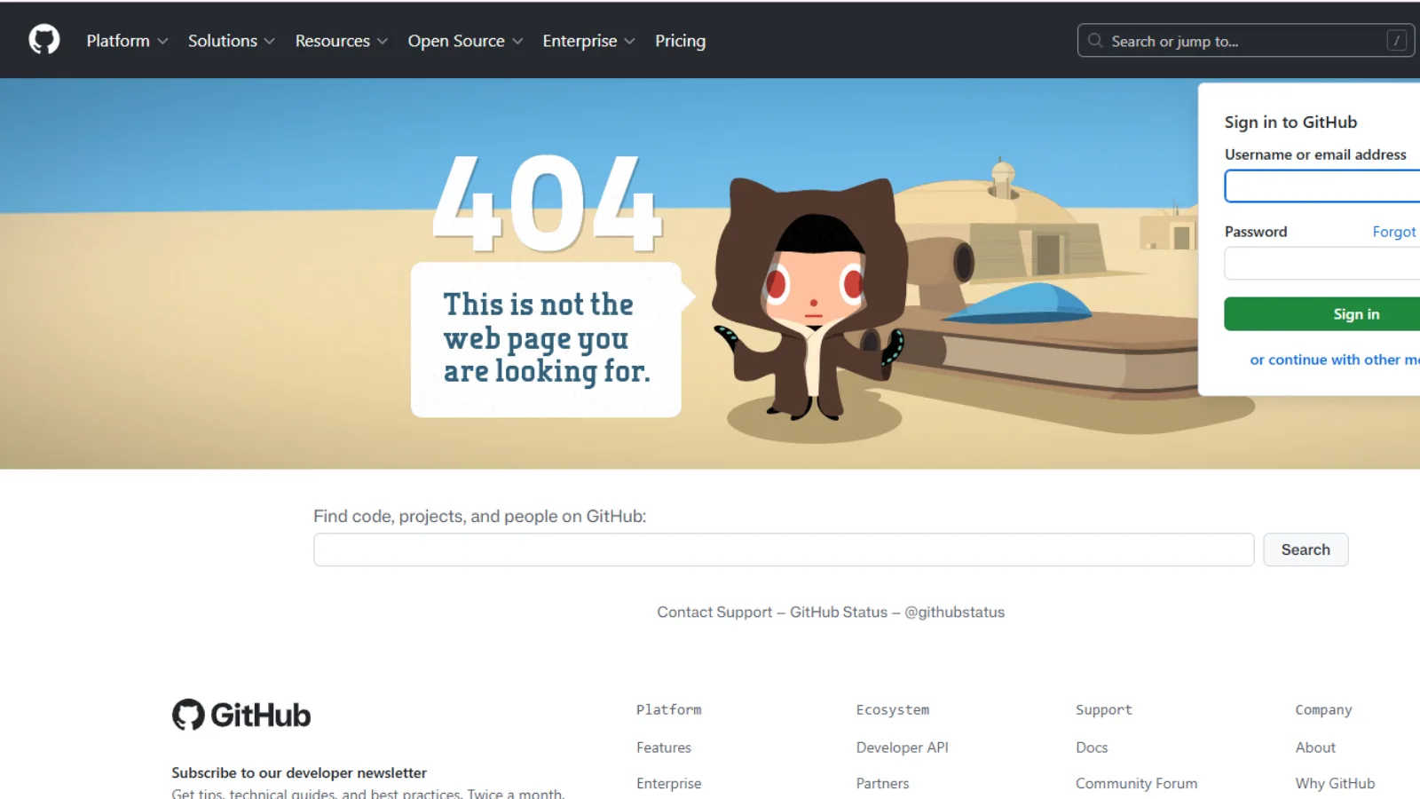The height and width of the screenshot is (799, 1420).
Task: Go to the Pricing page
Action: [x=680, y=41]
